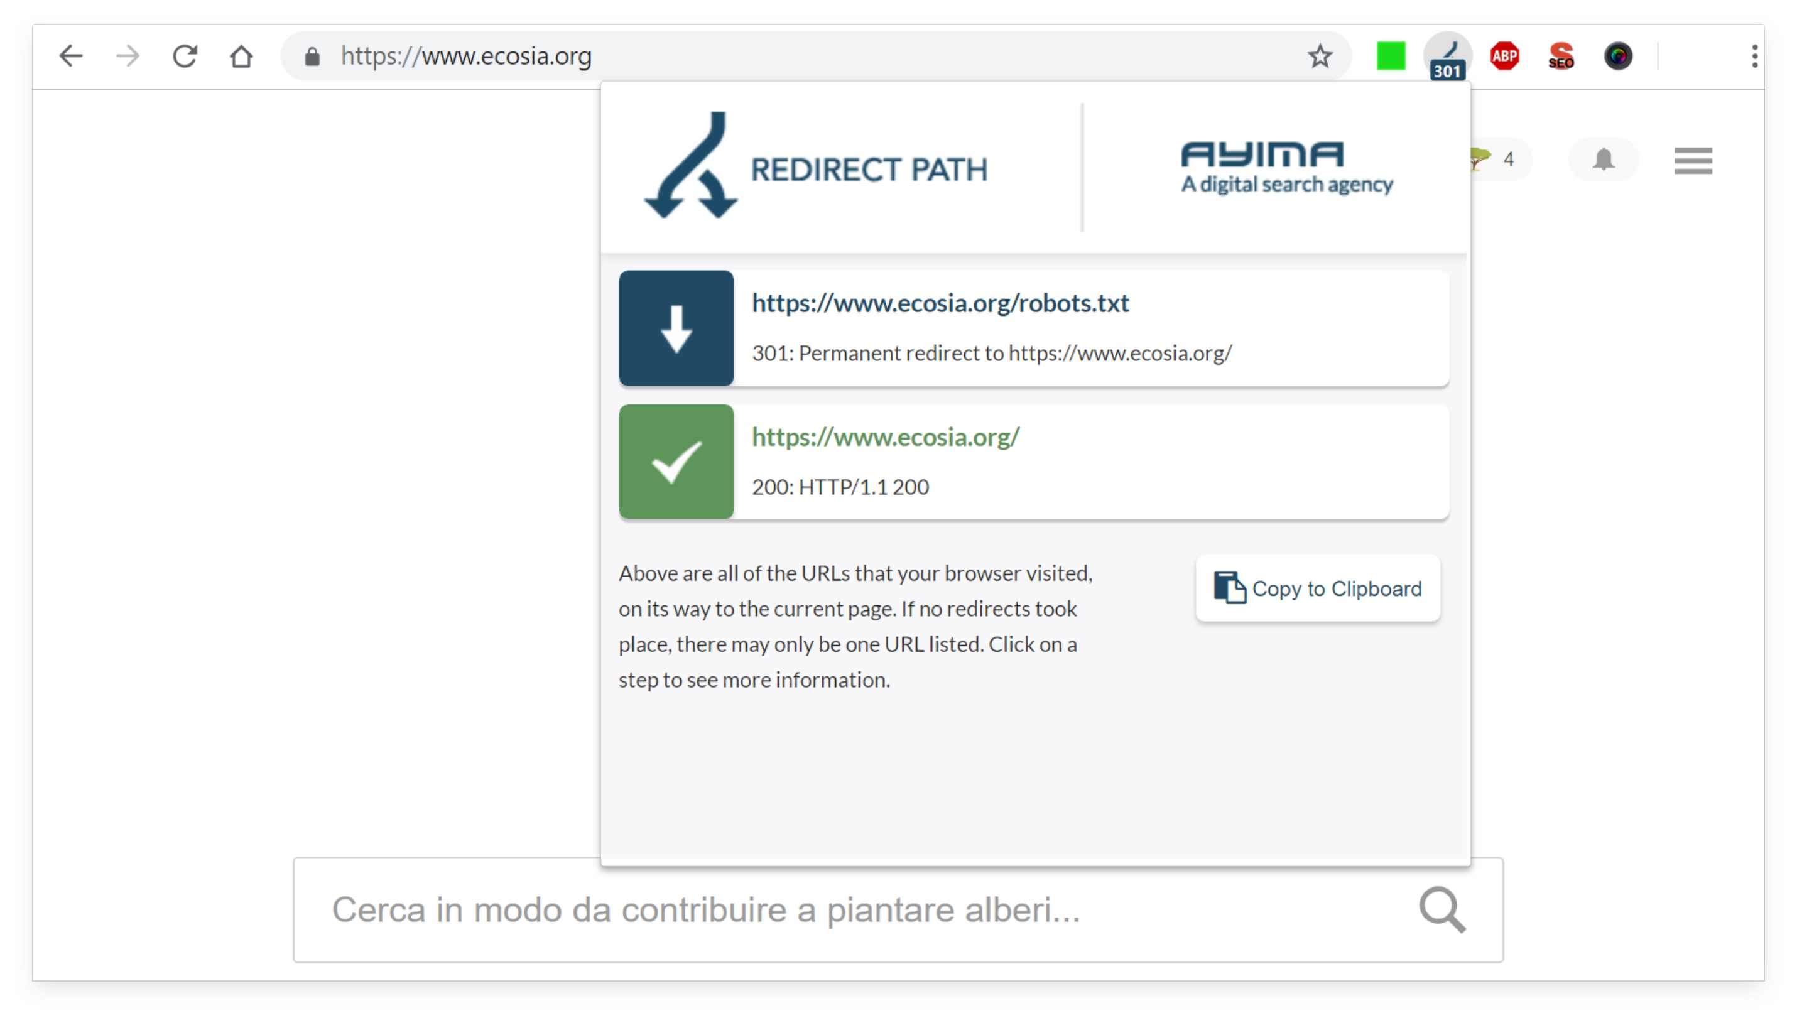Click the Ecosia search input field
This screenshot has height=1018, width=1797.
tap(898, 909)
